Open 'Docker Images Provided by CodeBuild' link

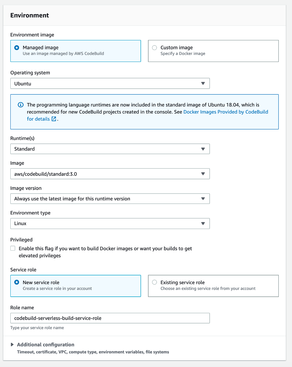point(225,112)
